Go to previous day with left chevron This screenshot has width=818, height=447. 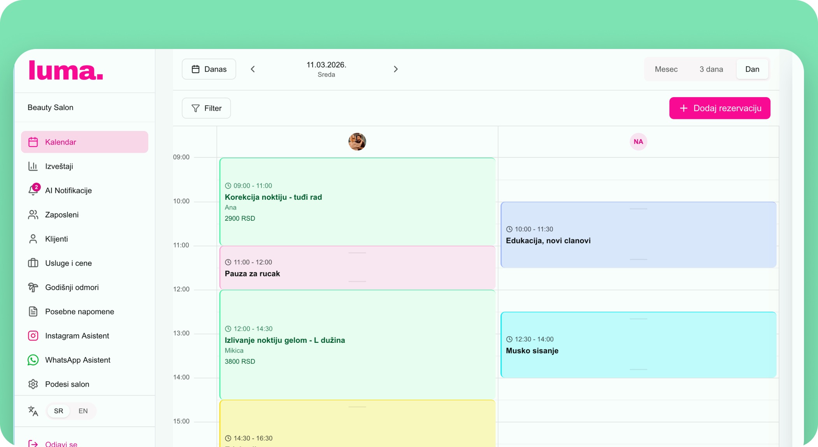(x=253, y=69)
